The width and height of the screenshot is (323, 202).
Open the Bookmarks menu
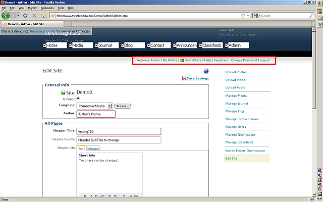pos(47,8)
